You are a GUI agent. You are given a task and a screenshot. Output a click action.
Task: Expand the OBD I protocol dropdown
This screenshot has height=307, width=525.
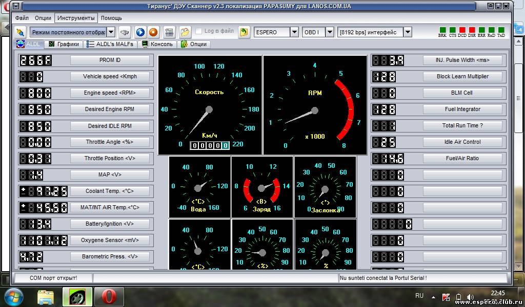(x=330, y=32)
